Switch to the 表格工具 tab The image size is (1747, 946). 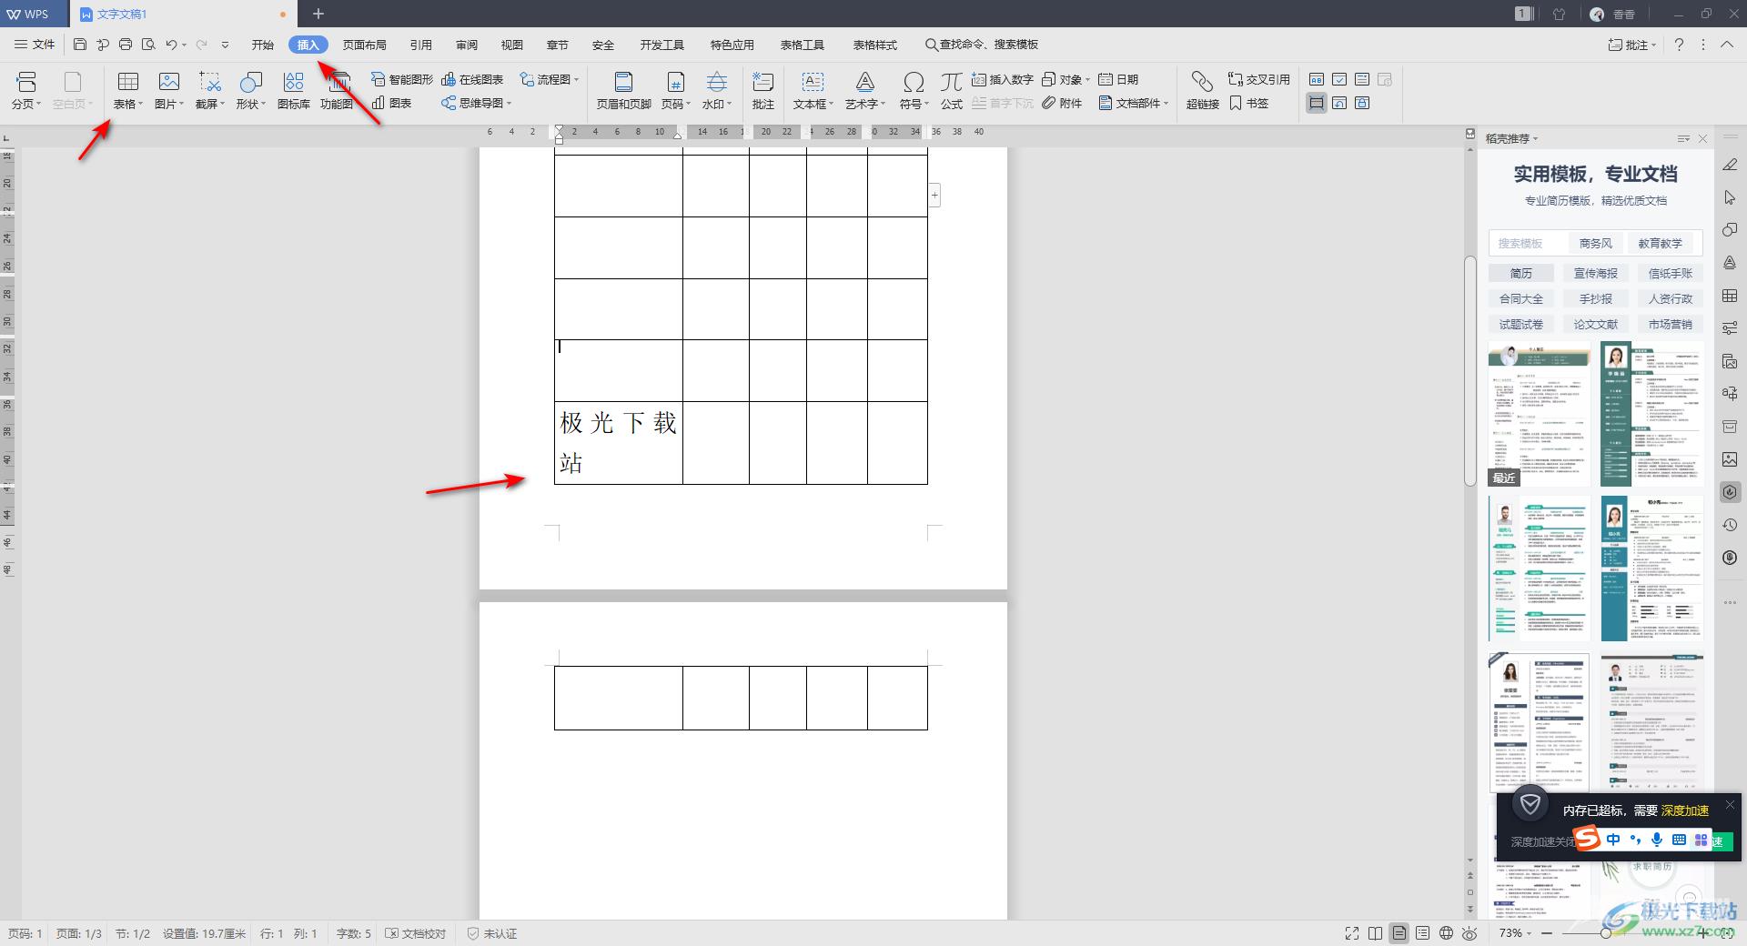[802, 44]
